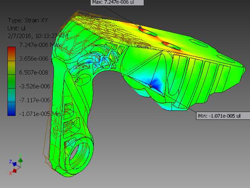
Task: Click the 6.507e-008 legend value
Action: pos(34,72)
